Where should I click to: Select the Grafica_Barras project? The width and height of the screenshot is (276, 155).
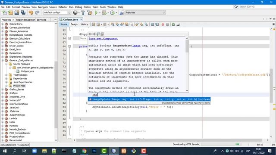click(x=16, y=90)
